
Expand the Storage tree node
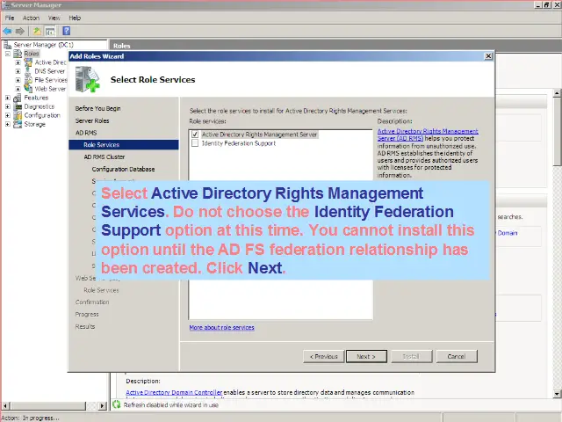[x=8, y=124]
